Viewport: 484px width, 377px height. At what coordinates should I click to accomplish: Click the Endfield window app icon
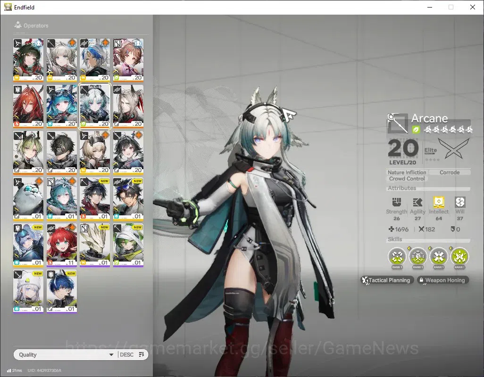8,7
